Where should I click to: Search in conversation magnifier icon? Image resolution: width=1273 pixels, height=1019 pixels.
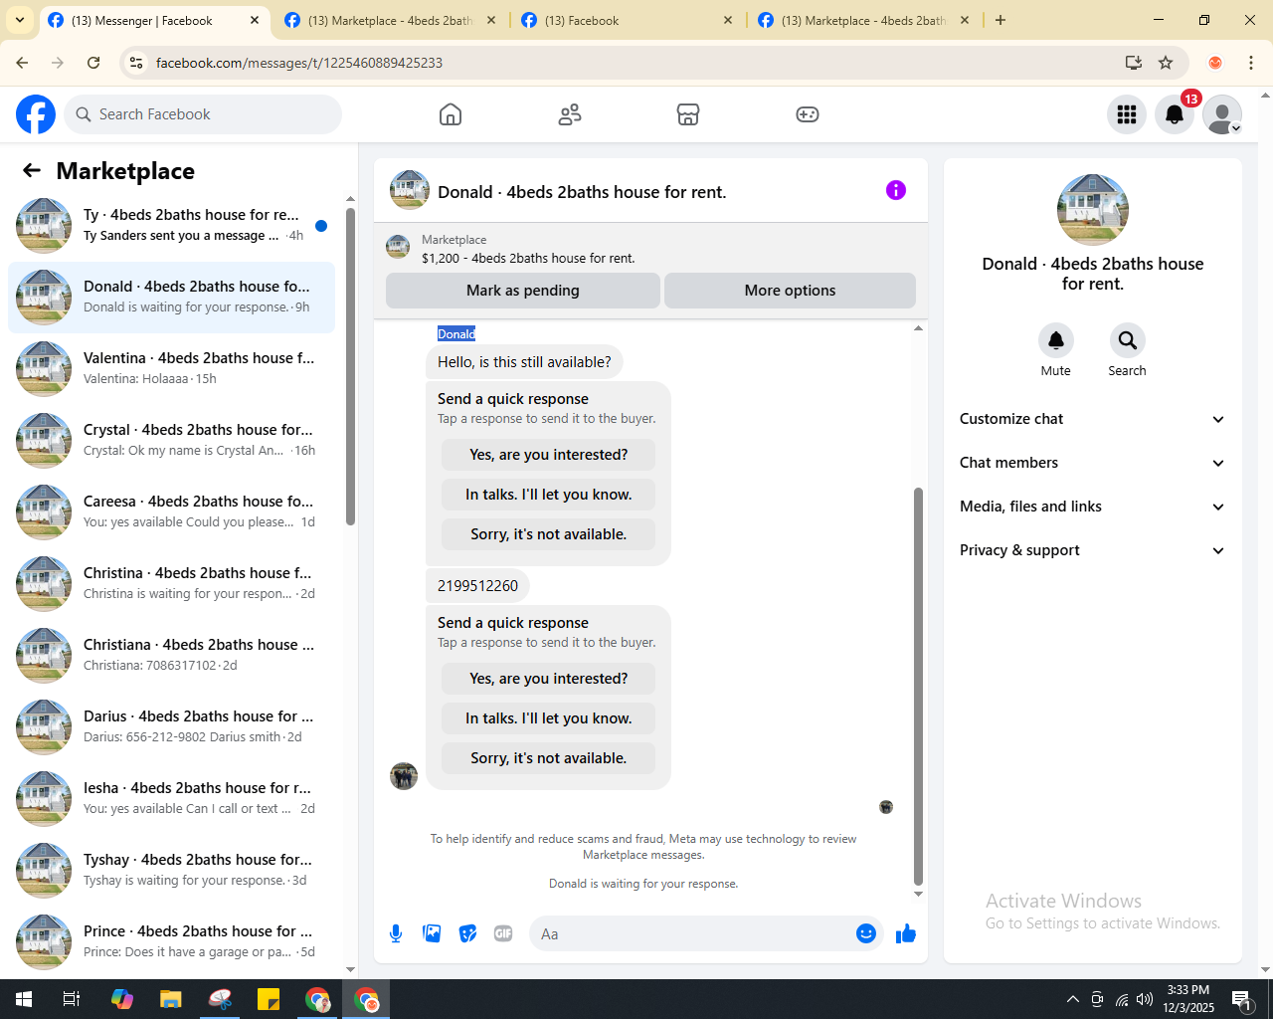pos(1128,340)
